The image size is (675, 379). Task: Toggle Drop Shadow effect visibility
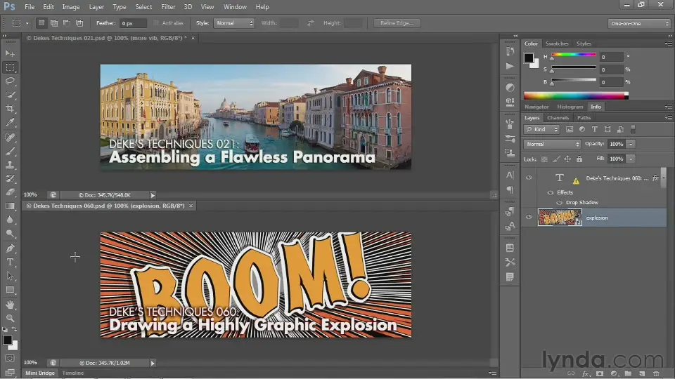click(559, 202)
